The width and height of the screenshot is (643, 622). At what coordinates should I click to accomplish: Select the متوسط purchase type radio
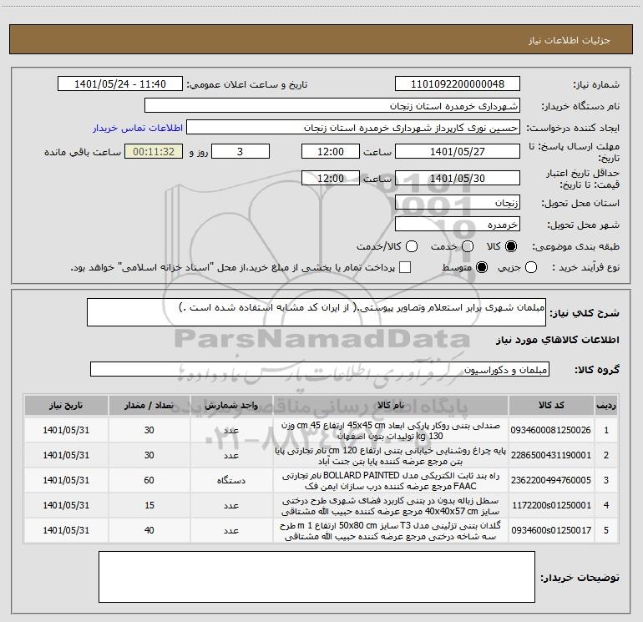pos(482,267)
